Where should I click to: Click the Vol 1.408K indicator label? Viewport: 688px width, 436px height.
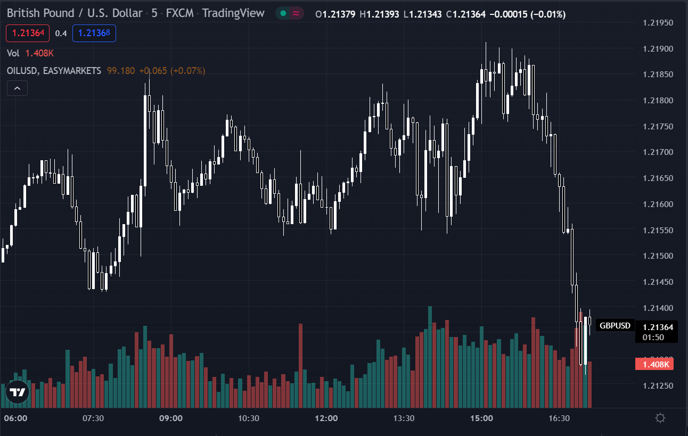tap(30, 53)
